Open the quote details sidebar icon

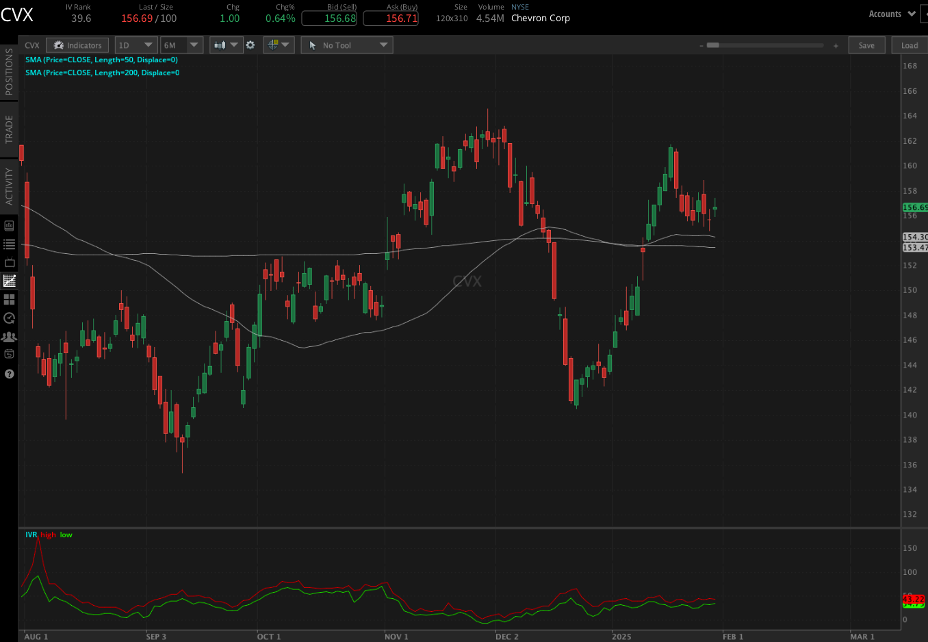coord(9,225)
